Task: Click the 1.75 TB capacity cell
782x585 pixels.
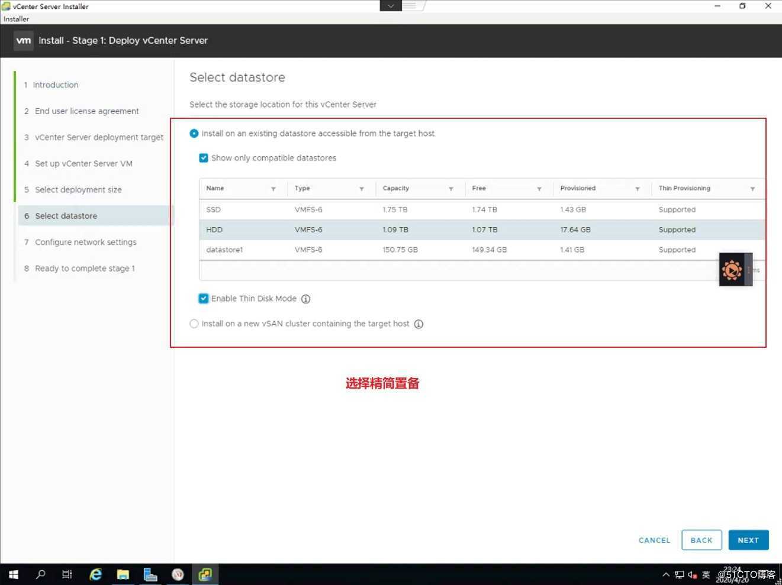Action: pyautogui.click(x=395, y=210)
